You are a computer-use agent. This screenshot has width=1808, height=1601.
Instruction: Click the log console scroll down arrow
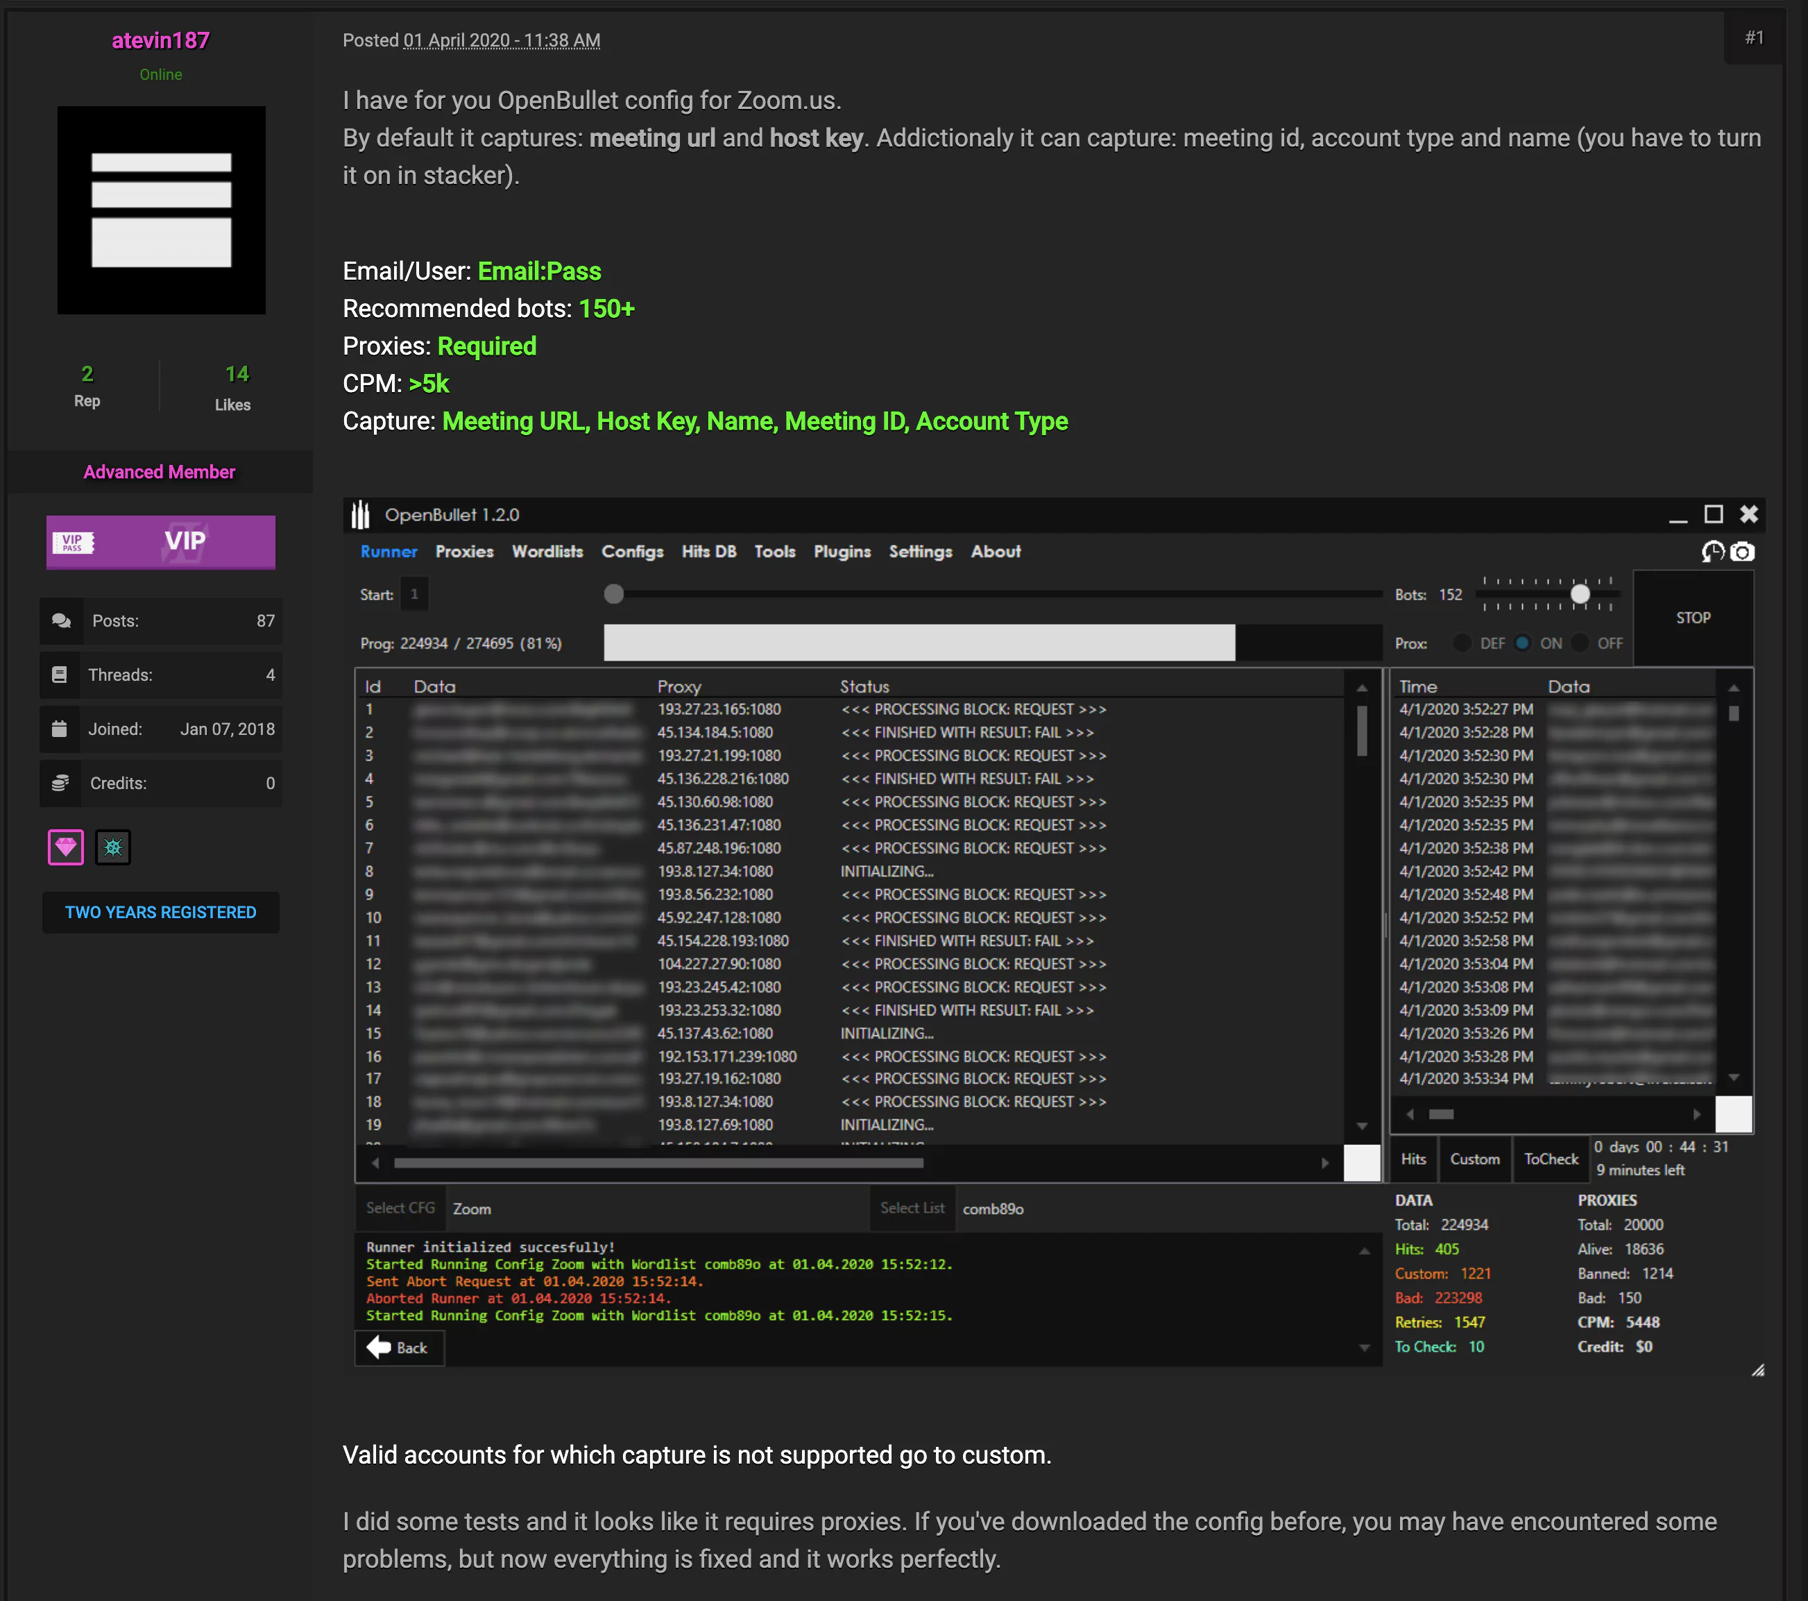pos(1364,1348)
